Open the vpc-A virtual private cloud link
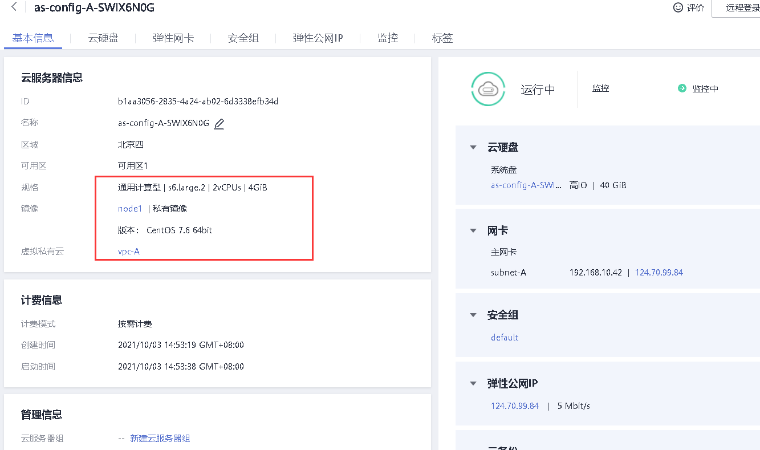 129,251
